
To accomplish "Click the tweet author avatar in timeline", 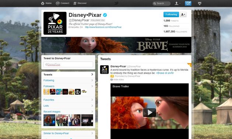I will click(104, 69).
